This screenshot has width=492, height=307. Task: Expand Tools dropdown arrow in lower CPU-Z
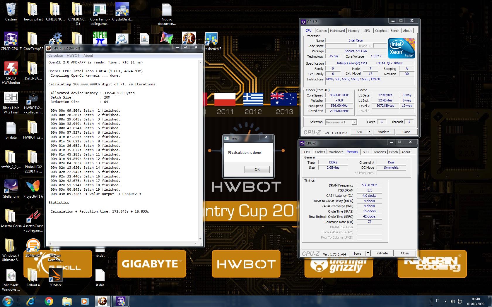coord(368,253)
